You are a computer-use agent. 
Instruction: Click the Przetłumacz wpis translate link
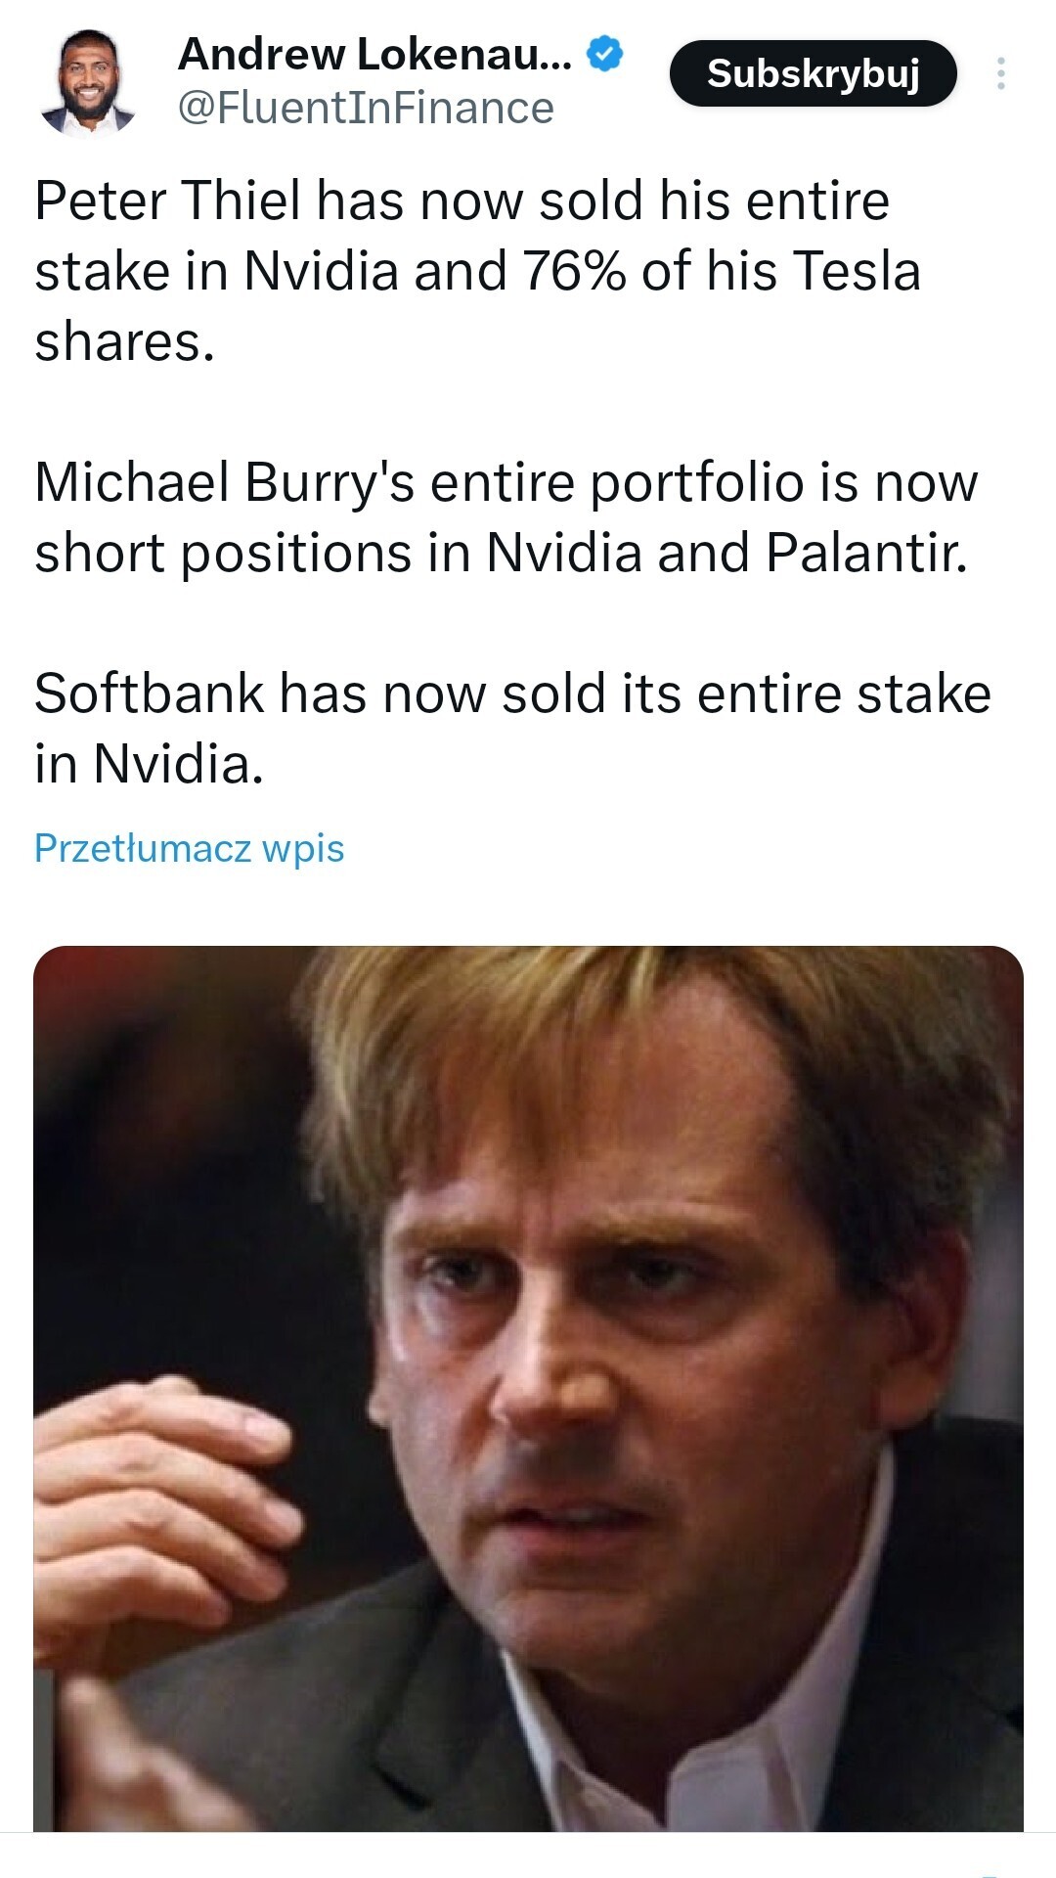[189, 848]
